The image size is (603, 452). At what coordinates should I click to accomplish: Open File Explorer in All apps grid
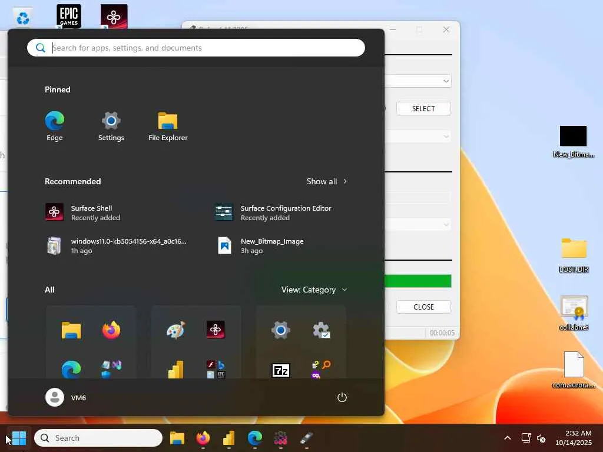click(x=71, y=330)
